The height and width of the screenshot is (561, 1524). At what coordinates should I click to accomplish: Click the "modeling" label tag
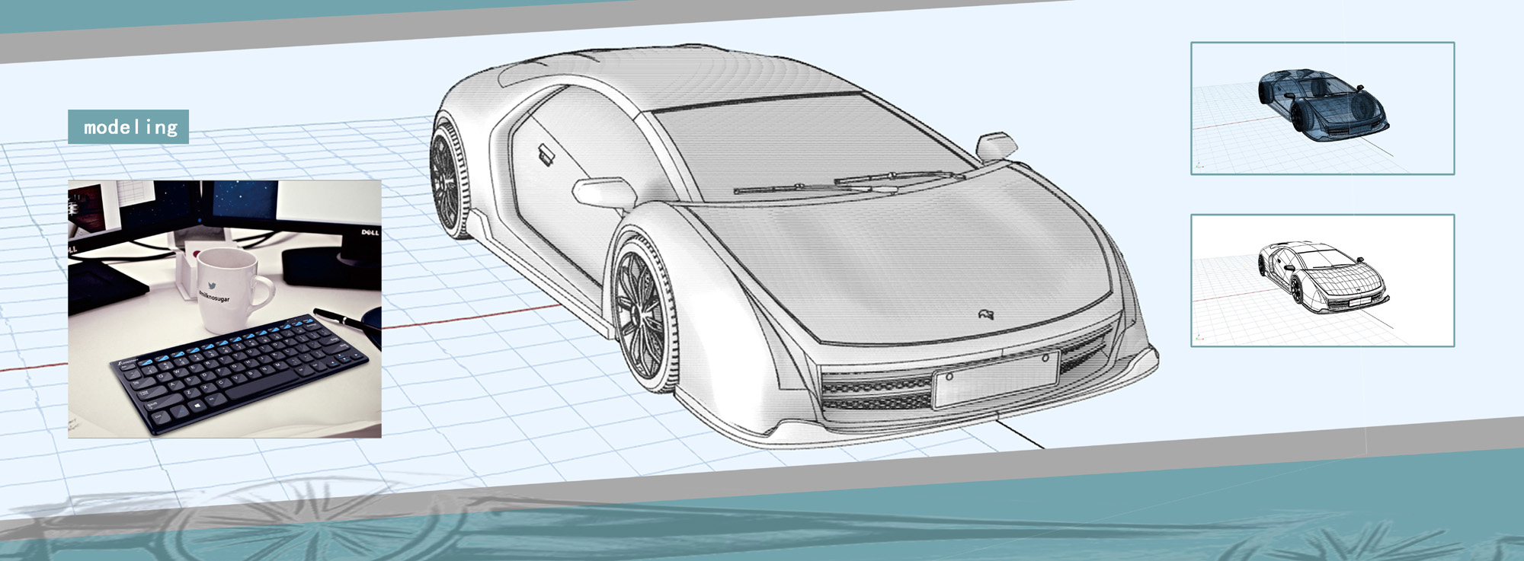click(128, 127)
